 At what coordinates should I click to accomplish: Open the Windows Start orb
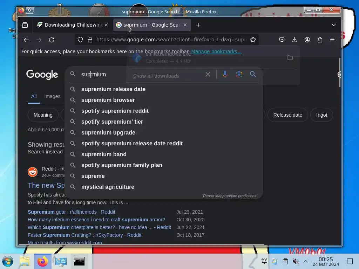[8, 261]
